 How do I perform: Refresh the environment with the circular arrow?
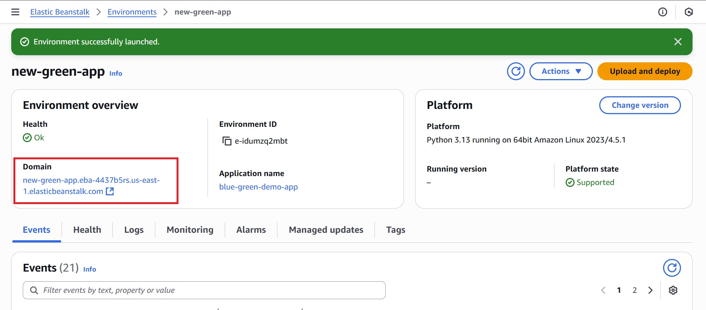(x=516, y=71)
